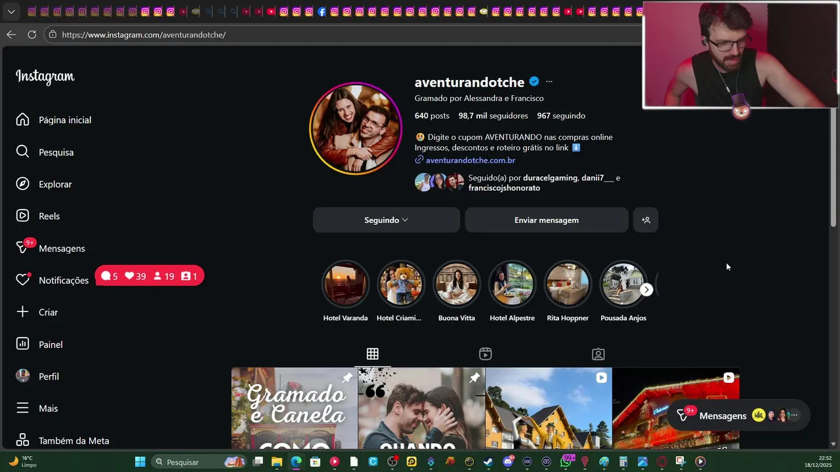Image resolution: width=840 pixels, height=472 pixels.
Task: Open the Painel chart icon
Action: click(23, 344)
